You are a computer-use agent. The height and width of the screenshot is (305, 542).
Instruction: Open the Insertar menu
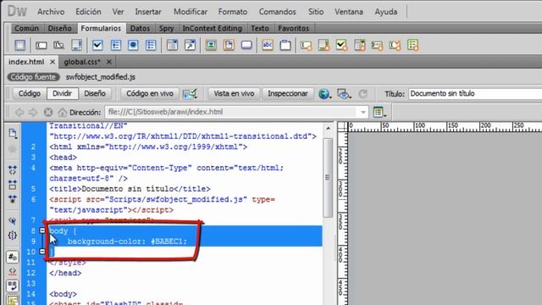(x=148, y=12)
